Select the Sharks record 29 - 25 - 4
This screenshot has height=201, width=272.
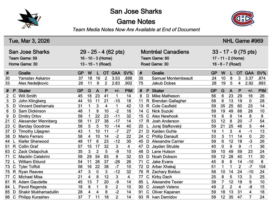102,52
